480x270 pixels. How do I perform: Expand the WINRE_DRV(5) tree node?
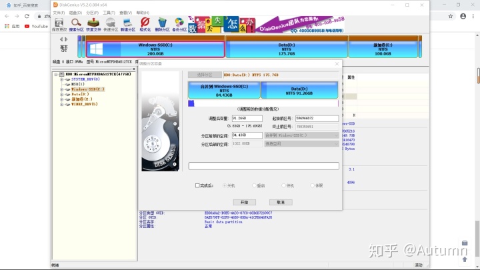click(x=62, y=105)
